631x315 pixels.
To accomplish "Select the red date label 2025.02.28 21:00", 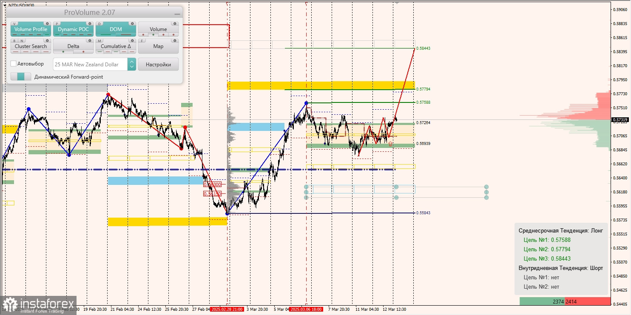I will 227,309.
